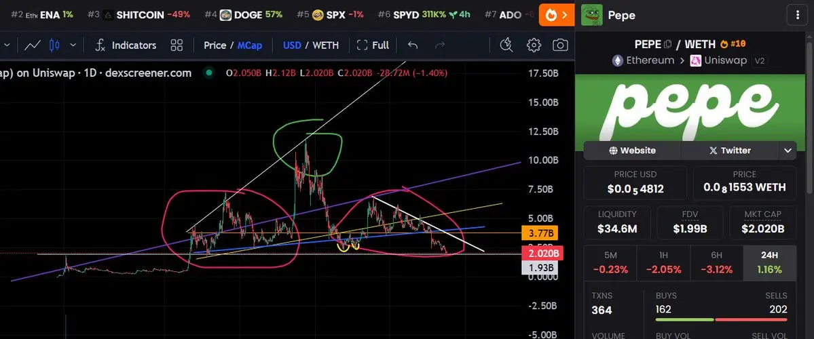Click the FDV $1.99B box
Screen dimensions: 814x339
690,222
